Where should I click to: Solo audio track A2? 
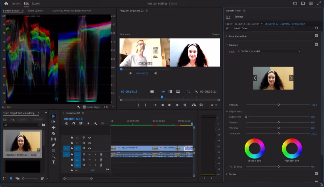point(95,160)
